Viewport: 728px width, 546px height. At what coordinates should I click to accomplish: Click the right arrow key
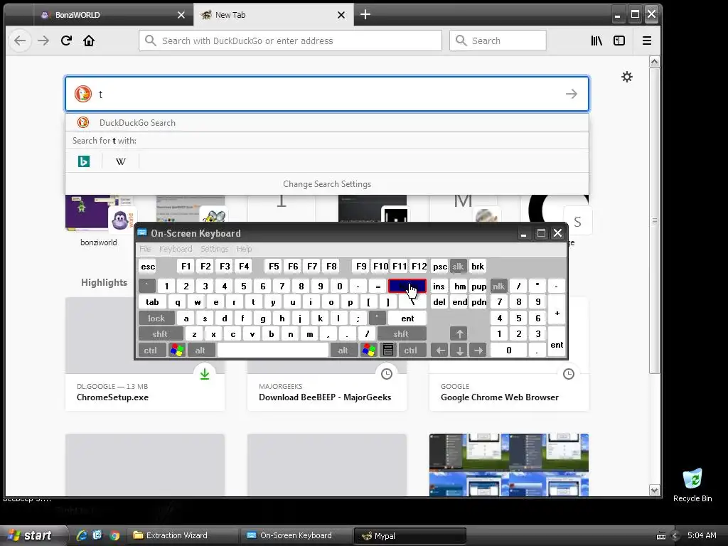478,350
